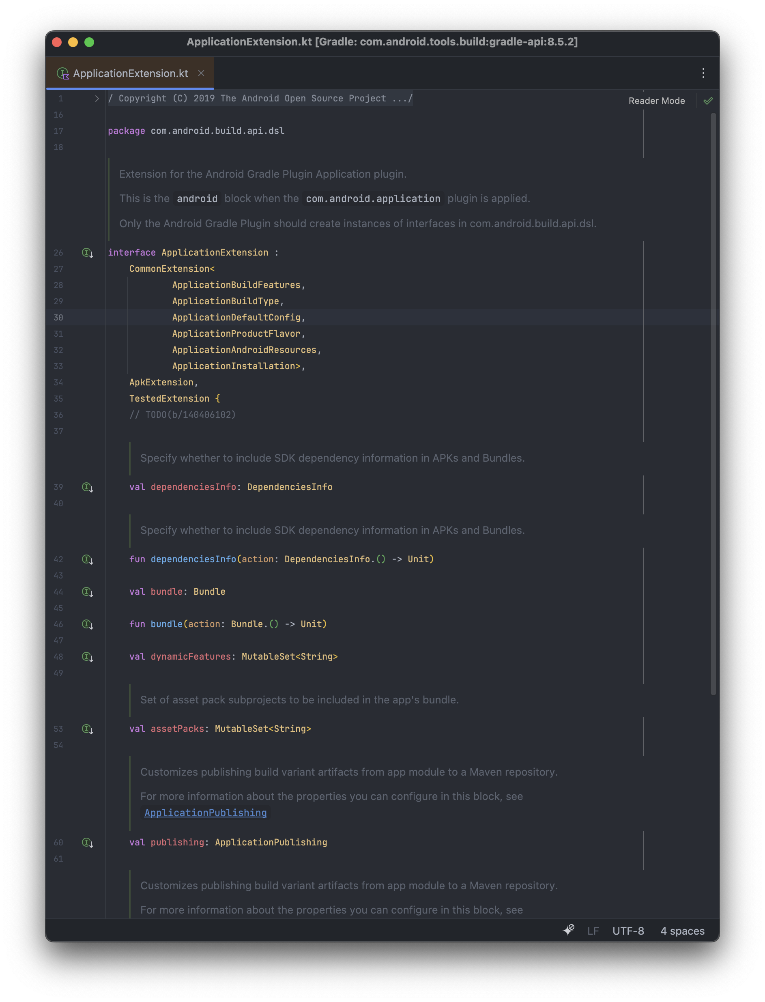The height and width of the screenshot is (1002, 765).
Task: Expand the folded copyright comment
Action: pyautogui.click(x=97, y=99)
